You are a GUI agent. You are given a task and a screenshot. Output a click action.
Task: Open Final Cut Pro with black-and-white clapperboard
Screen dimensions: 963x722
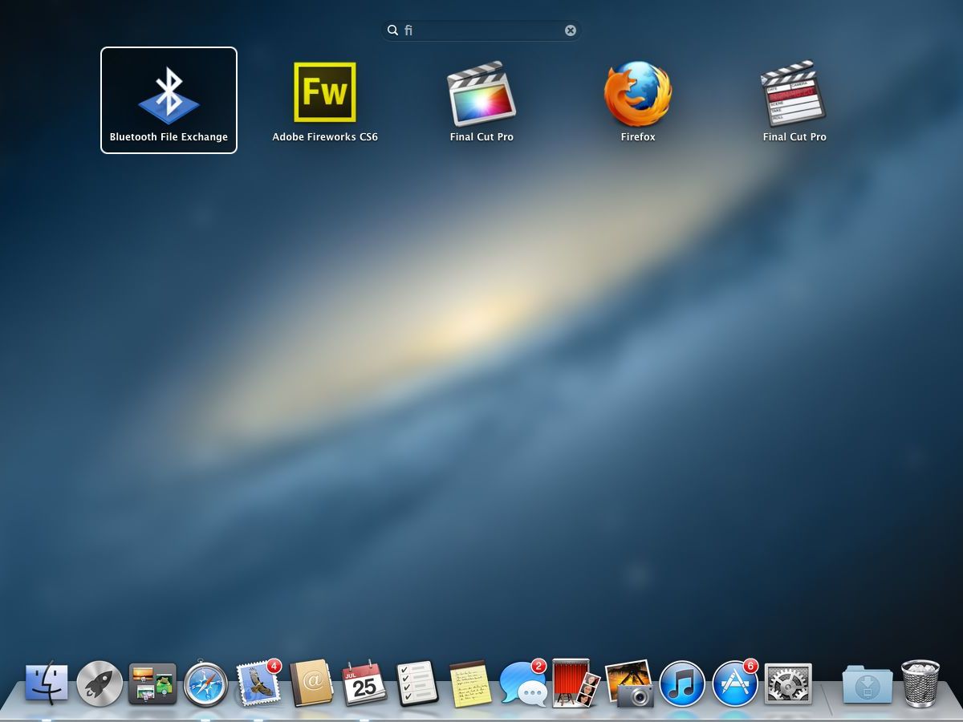coord(794,93)
